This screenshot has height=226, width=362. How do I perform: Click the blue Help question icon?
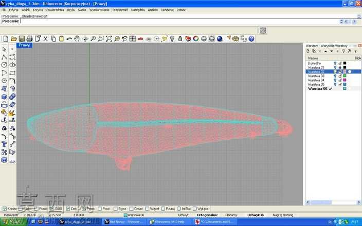(251, 39)
